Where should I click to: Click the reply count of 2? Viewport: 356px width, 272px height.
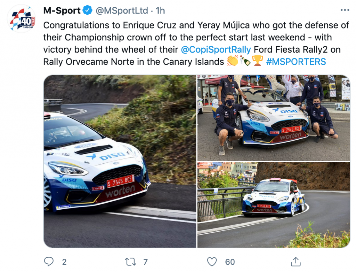pyautogui.click(x=64, y=262)
